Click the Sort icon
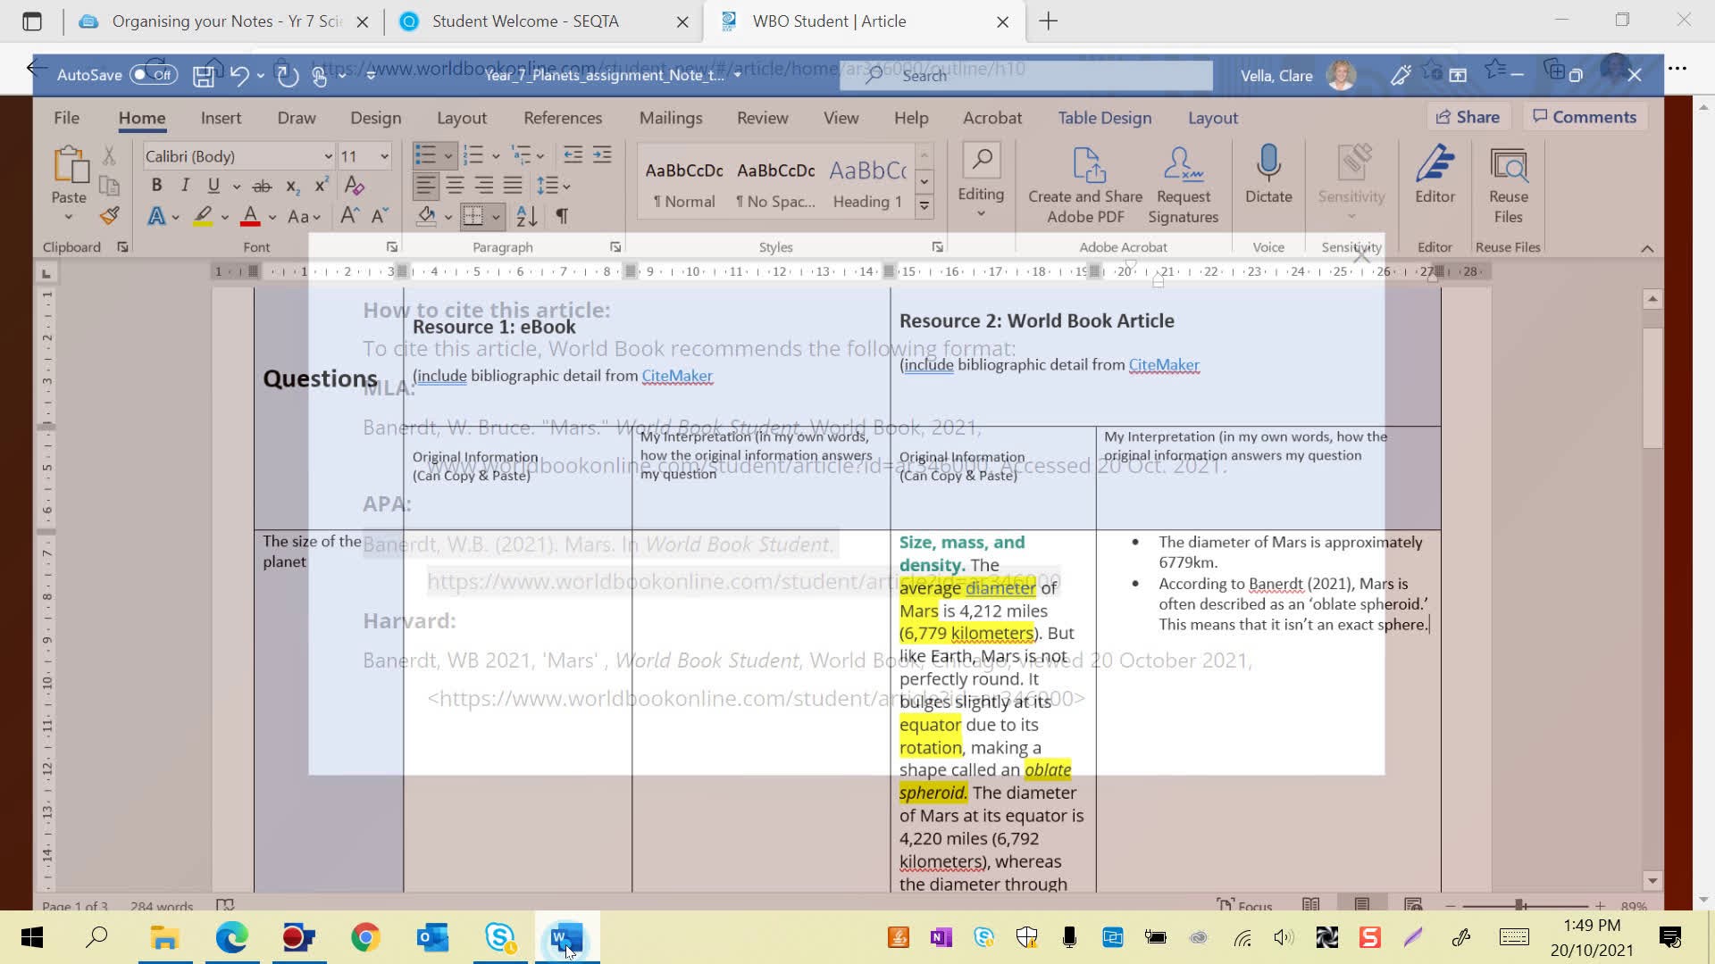1715x964 pixels. 527,216
